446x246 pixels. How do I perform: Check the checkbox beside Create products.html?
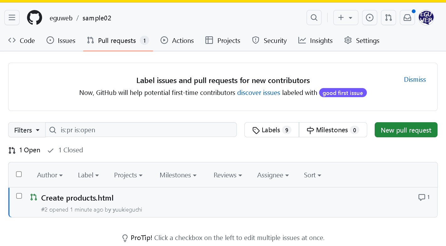(x=19, y=196)
